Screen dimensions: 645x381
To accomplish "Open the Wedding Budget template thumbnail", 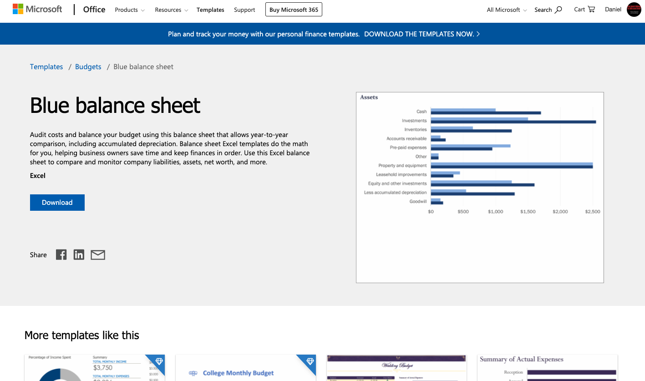I will click(x=396, y=367).
